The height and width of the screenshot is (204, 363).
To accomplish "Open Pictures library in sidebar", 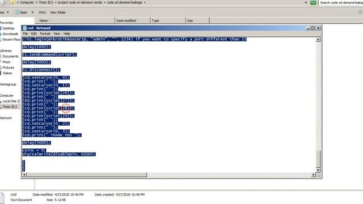I will [9, 67].
